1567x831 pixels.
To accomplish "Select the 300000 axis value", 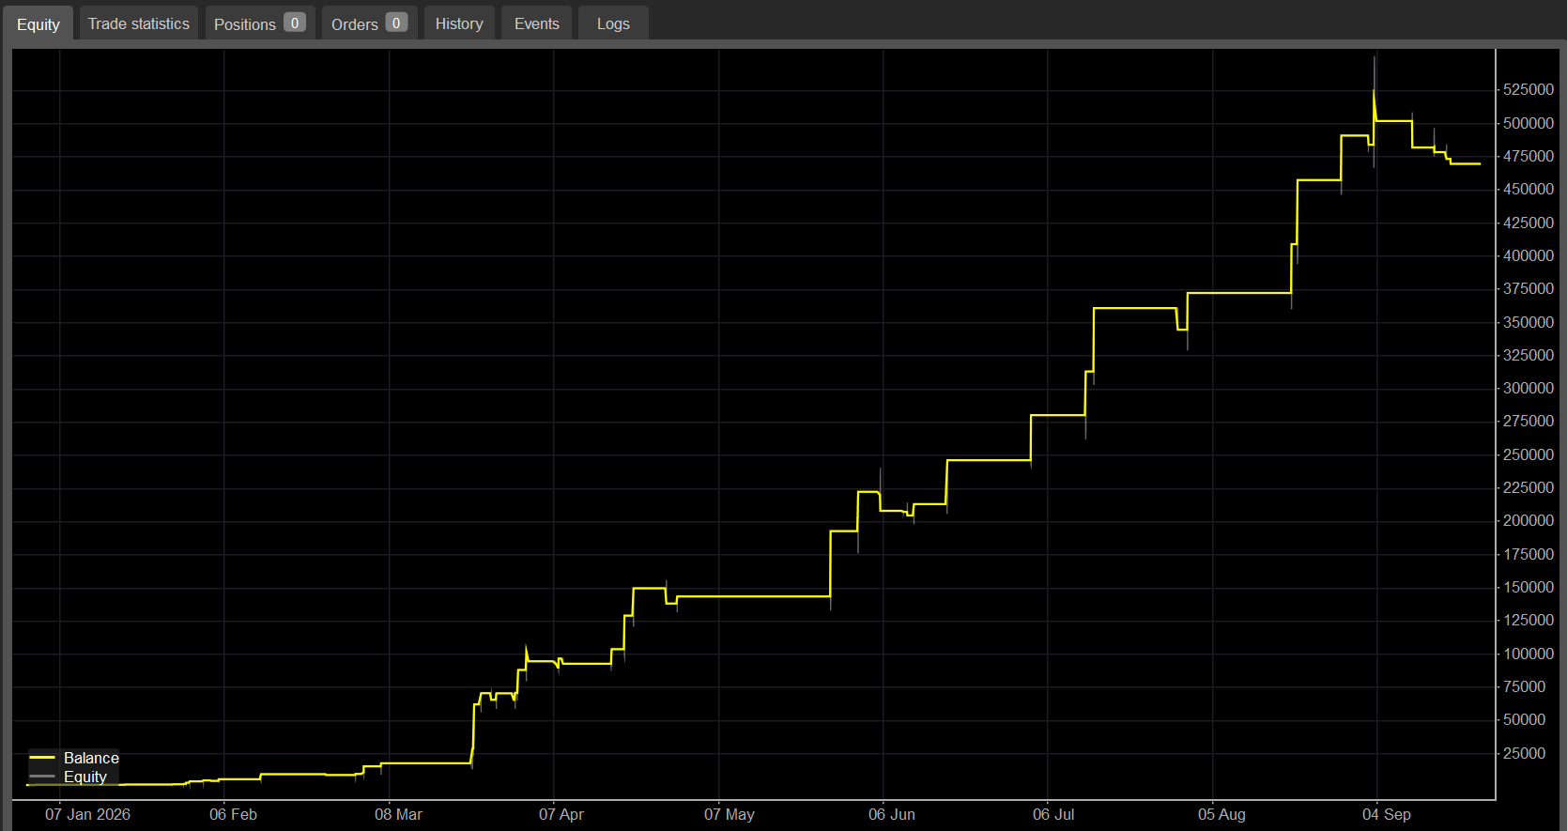I will (x=1529, y=388).
